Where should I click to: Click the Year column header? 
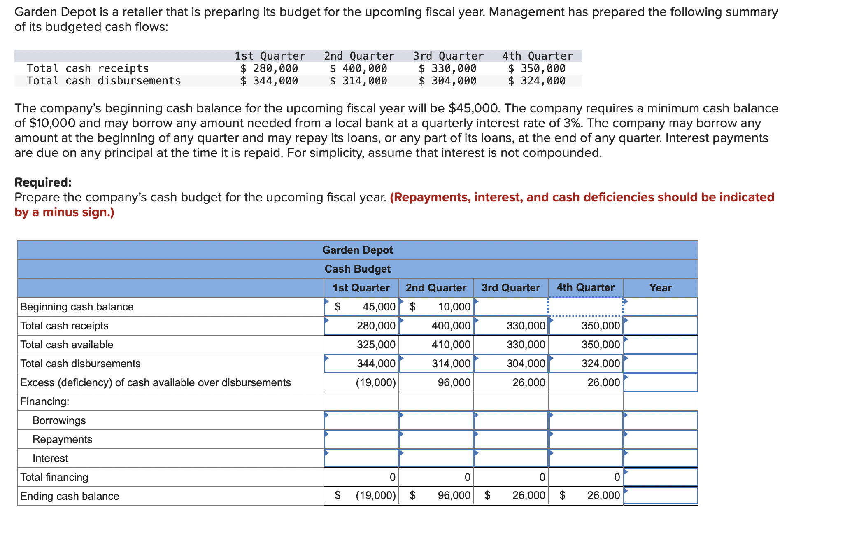(x=661, y=288)
